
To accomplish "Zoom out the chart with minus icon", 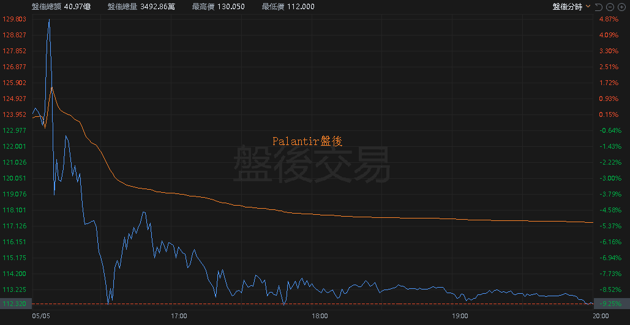I will [x=610, y=7].
